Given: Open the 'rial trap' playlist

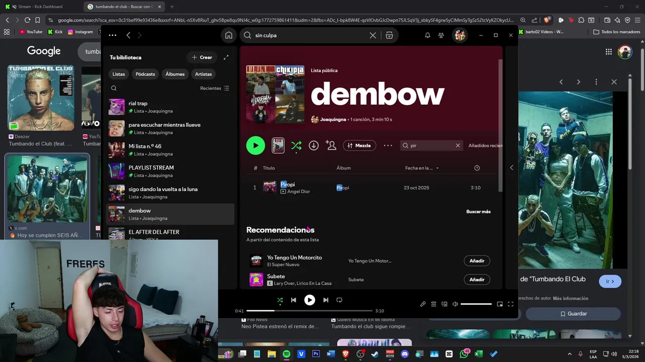Looking at the screenshot, I should tap(170, 107).
